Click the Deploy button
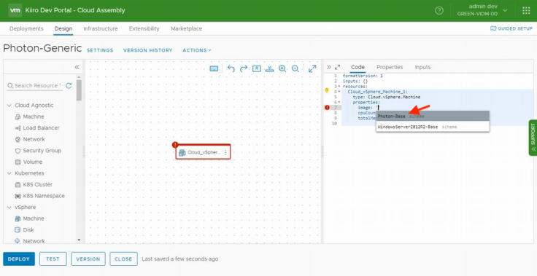Image resolution: width=537 pixels, height=276 pixels. coord(19,259)
